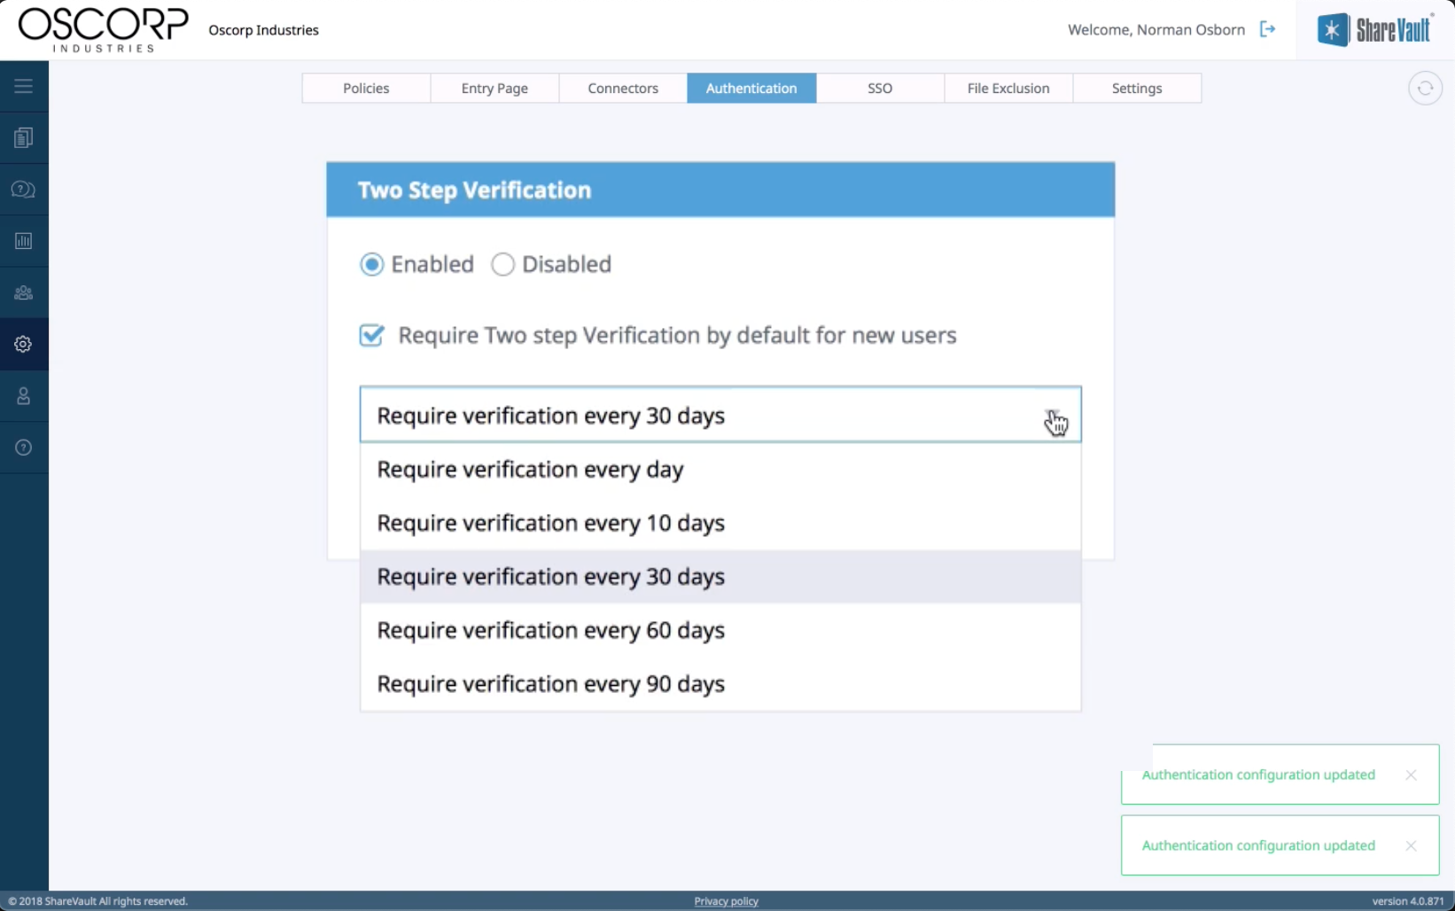Open the Q&A chat icon in the sidebar
This screenshot has width=1455, height=911.
click(24, 189)
